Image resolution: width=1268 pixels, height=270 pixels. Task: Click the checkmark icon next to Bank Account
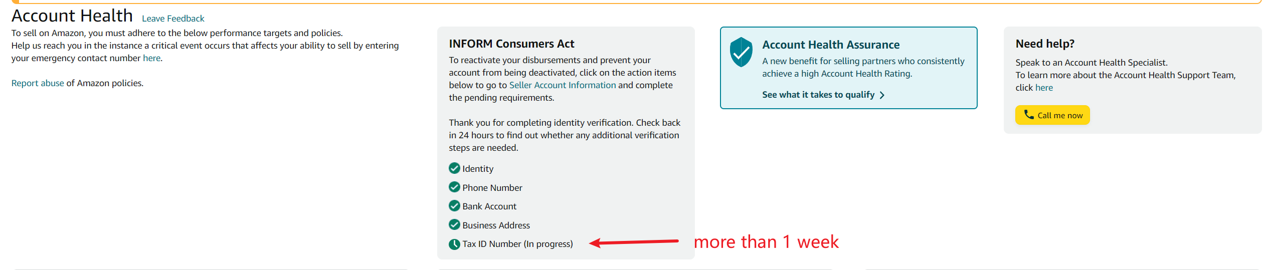point(454,206)
